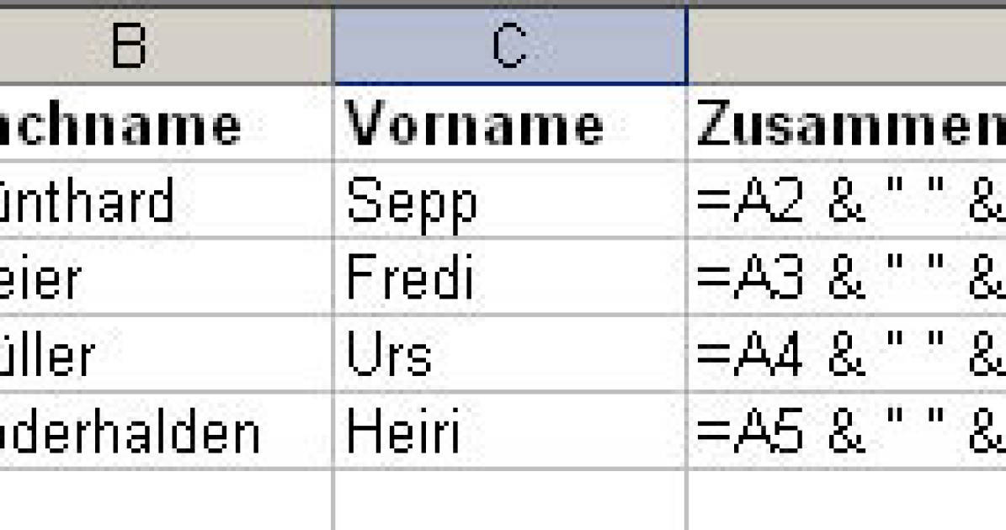Click the empty cell below 'derhalden'
Screen dimensions: 1006x530
click(166, 500)
